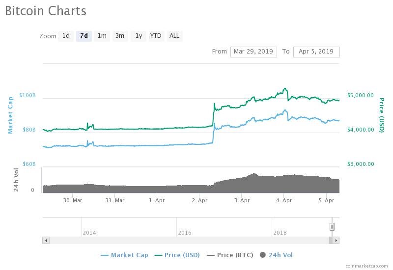
Task: Select the YTD zoom range
Action: point(156,36)
